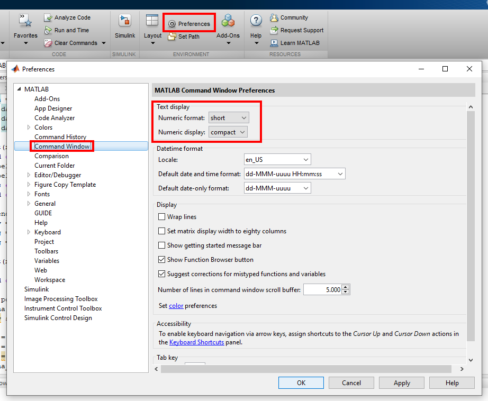488x401 pixels.
Task: Decrease scroll buffer lines with down stepper
Action: tap(346, 292)
